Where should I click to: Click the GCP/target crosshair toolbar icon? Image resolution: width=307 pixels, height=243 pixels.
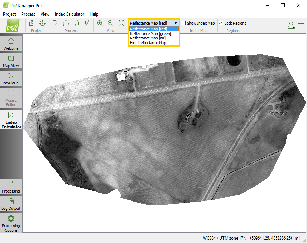click(x=42, y=23)
